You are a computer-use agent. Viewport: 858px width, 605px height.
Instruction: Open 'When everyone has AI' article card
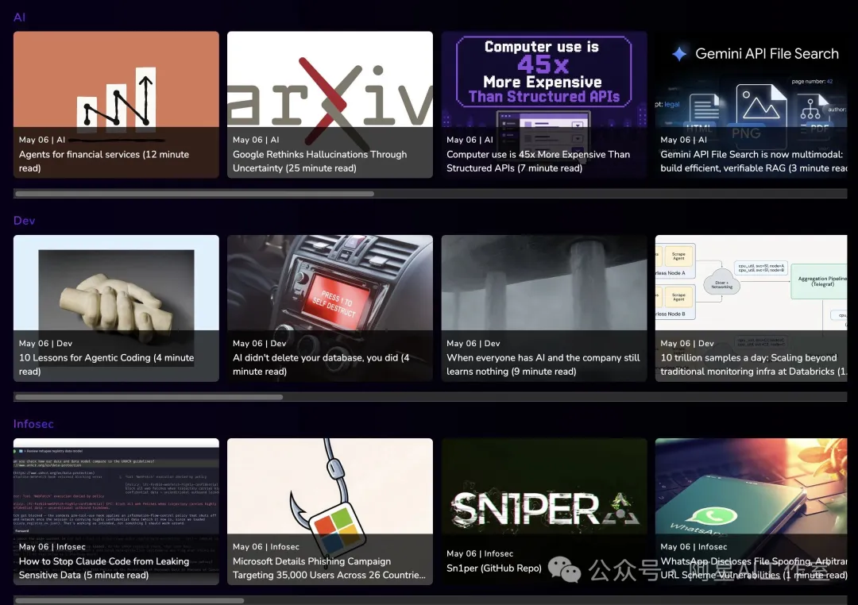click(x=544, y=308)
